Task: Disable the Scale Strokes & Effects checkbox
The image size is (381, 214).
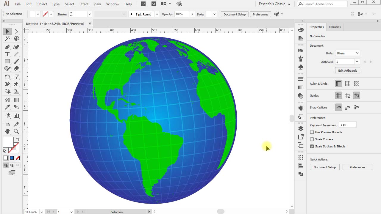Action: 312,146
